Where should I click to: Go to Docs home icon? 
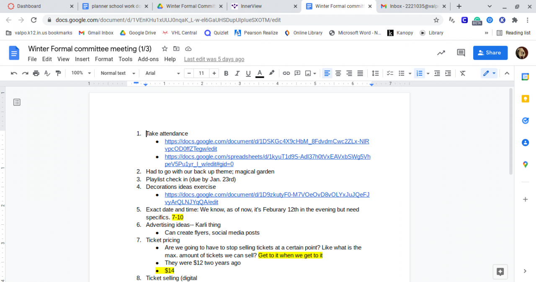pos(14,53)
